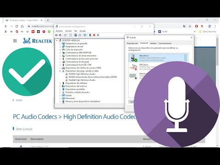Open the Acción menu in Device Manager
This screenshot has height=165, width=220.
[x=68, y=31]
